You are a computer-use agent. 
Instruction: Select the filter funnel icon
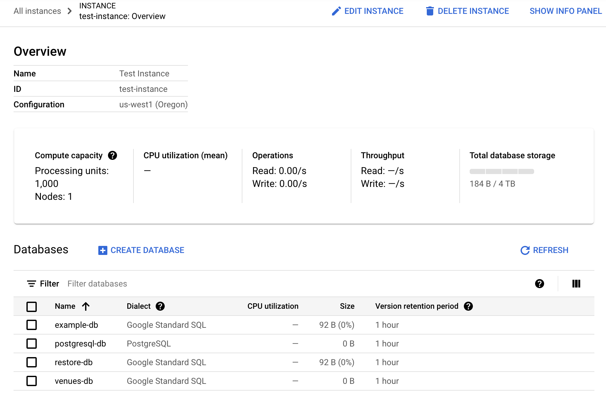click(31, 284)
